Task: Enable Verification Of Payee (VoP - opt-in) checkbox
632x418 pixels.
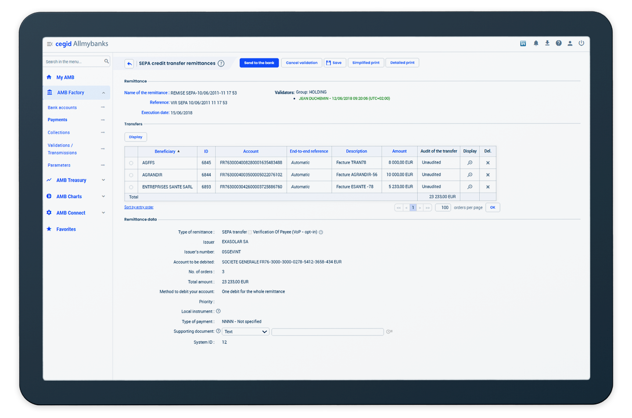Action: coord(250,232)
